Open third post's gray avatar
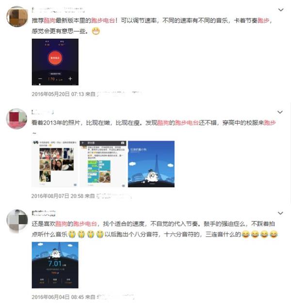The width and height of the screenshot is (291, 304). [x=17, y=220]
